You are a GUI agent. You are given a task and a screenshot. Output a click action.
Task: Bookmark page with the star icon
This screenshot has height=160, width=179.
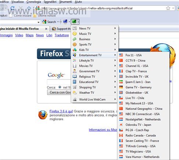click(x=168, y=8)
